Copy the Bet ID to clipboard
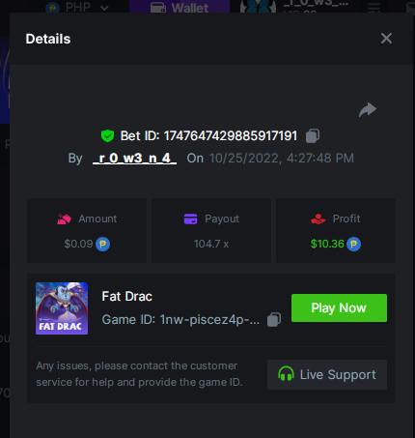415x438 pixels. [x=313, y=135]
